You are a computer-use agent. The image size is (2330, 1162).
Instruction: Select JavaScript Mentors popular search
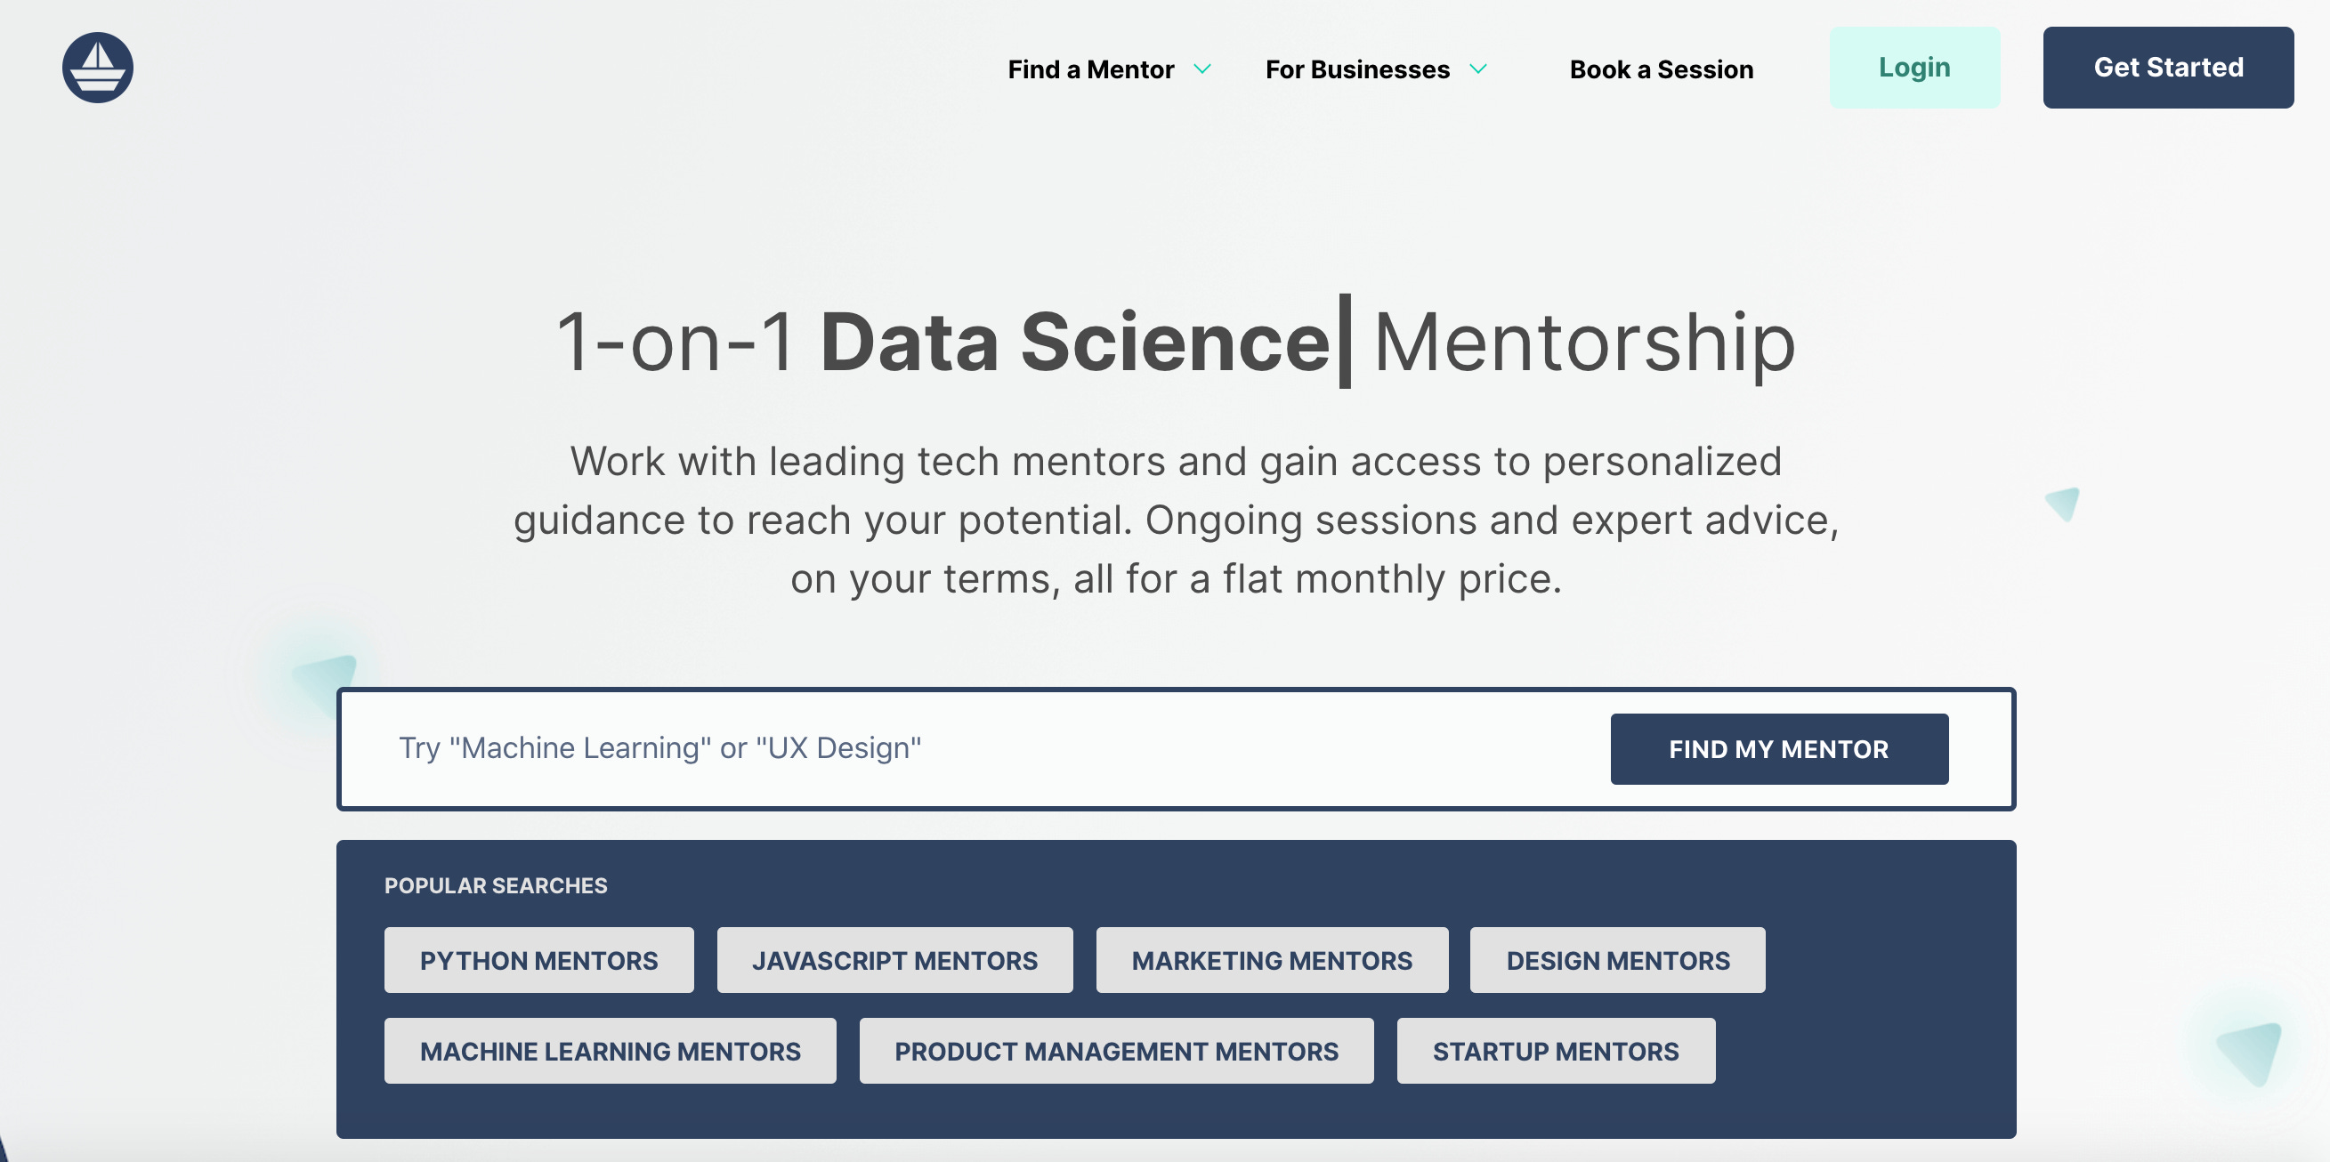point(894,960)
